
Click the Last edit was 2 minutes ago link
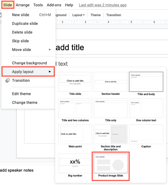tap(103, 5)
